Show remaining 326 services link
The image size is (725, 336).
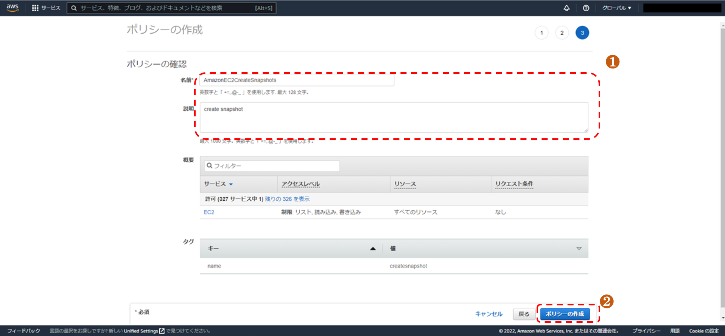tap(287, 199)
